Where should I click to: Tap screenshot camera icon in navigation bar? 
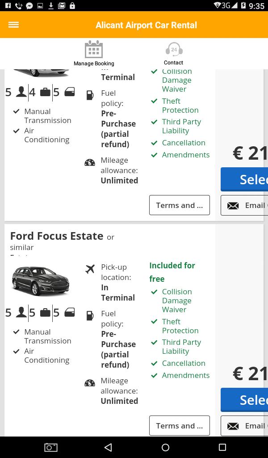(x=51, y=447)
